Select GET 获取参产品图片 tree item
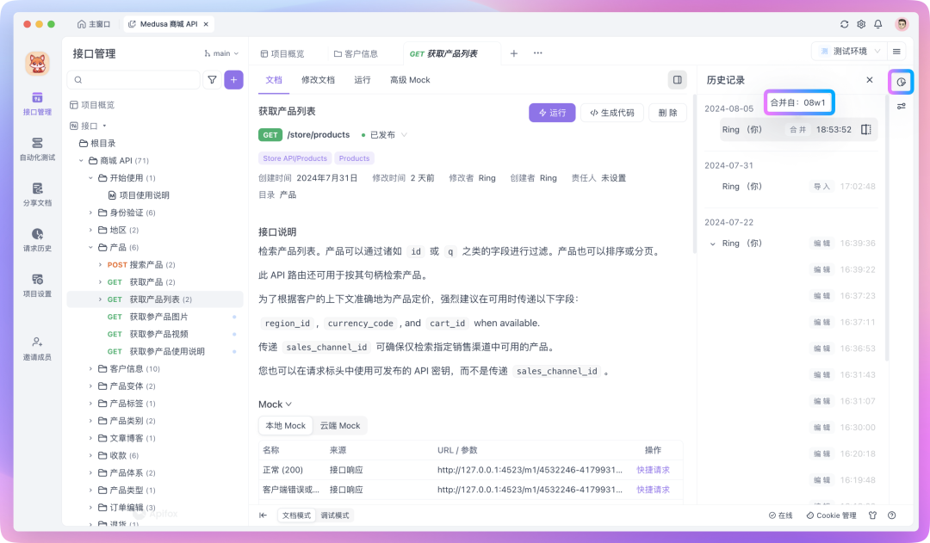930x543 pixels. pyautogui.click(x=148, y=318)
